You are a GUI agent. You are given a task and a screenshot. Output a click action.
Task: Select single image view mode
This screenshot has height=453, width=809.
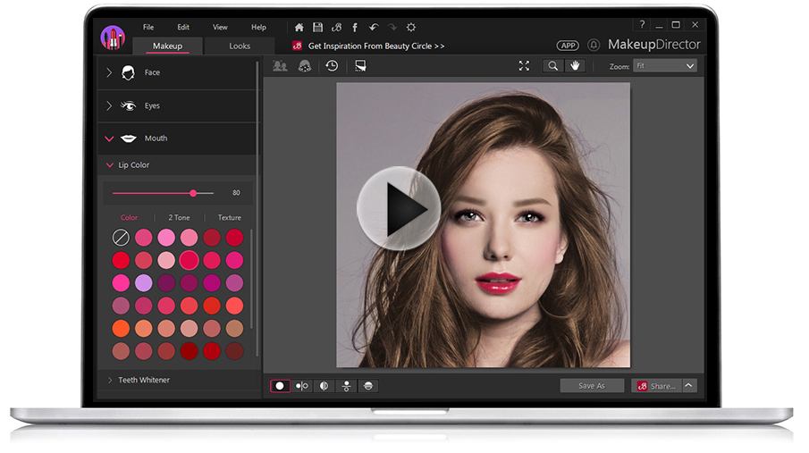pyautogui.click(x=281, y=386)
